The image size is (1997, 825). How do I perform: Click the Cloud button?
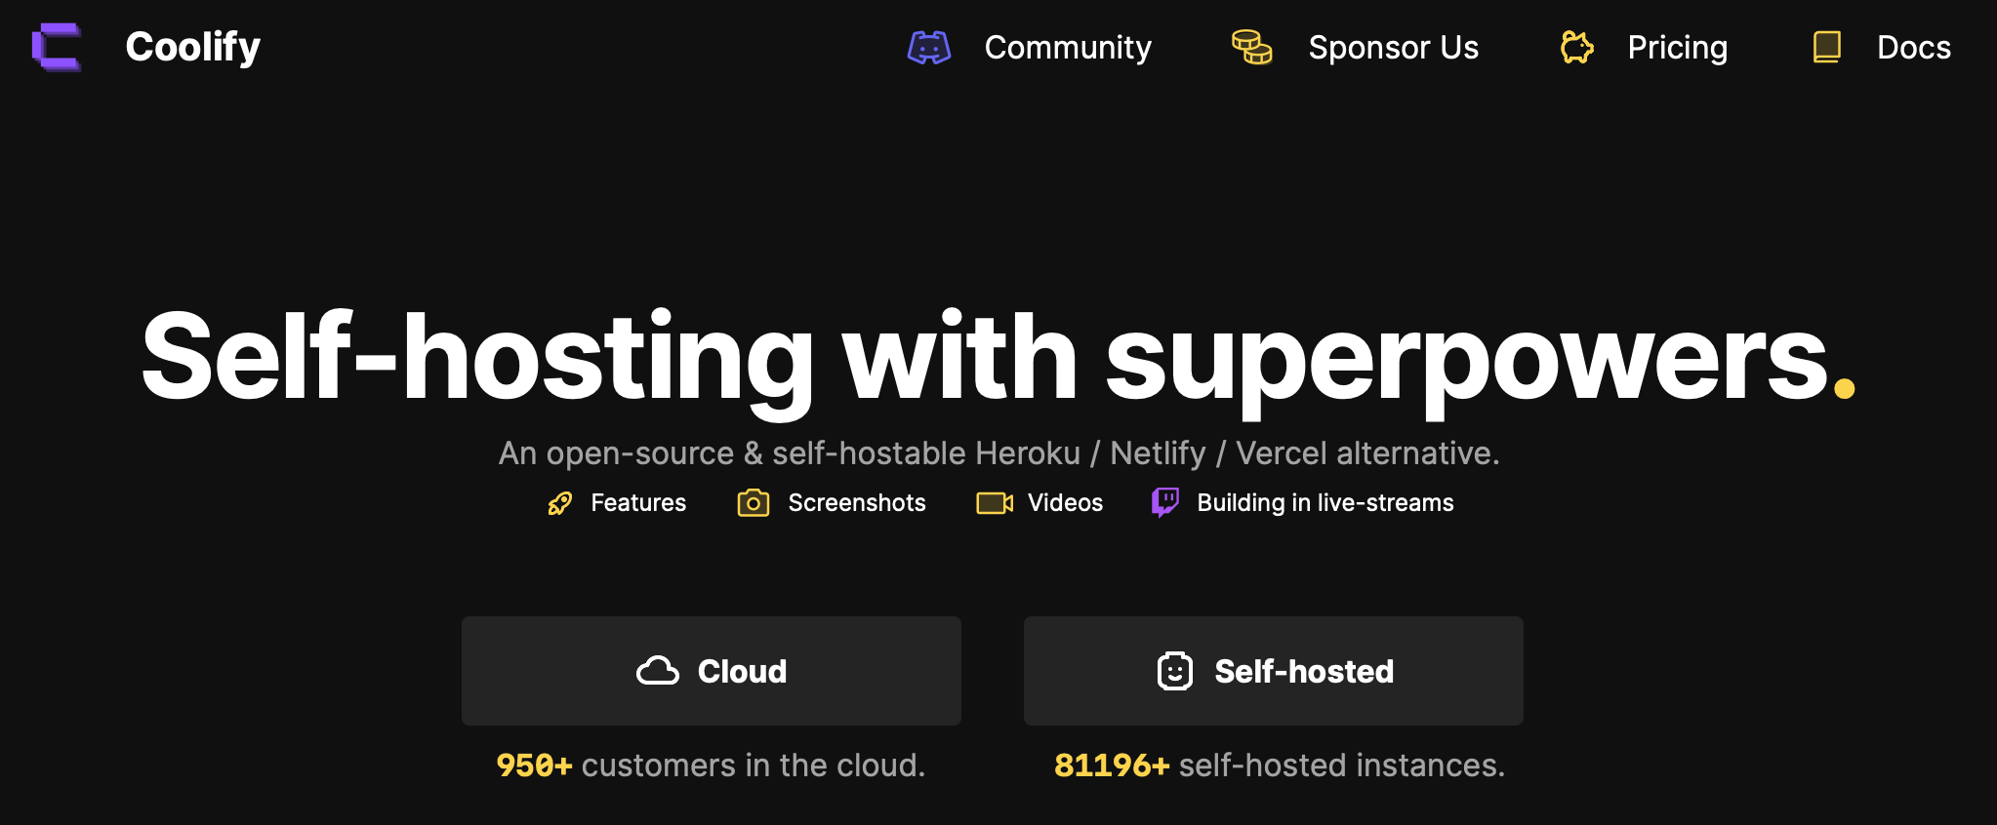[711, 671]
